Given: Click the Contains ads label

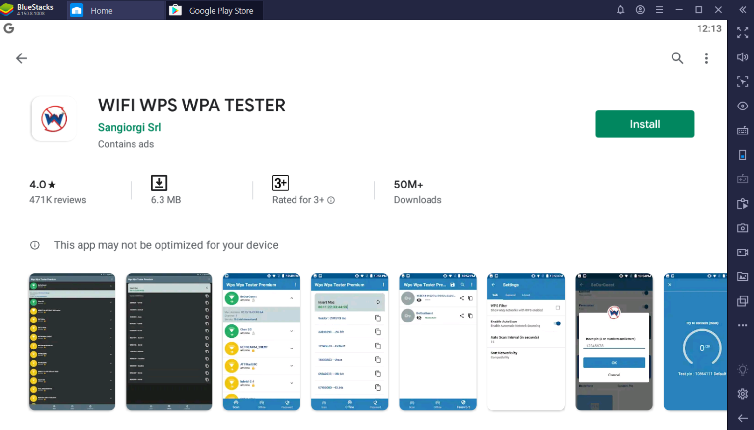Looking at the screenshot, I should 126,144.
